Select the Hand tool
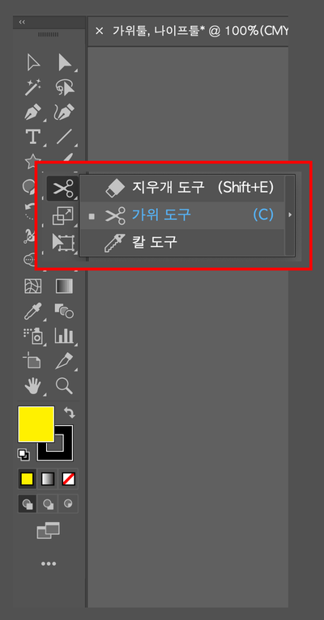 pos(33,385)
